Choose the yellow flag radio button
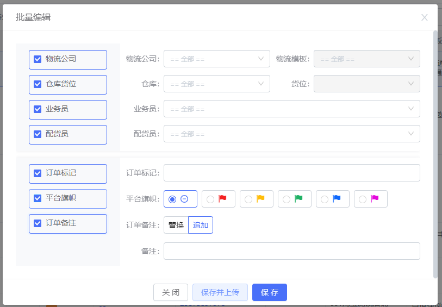The height and width of the screenshot is (307, 442). [248, 199]
